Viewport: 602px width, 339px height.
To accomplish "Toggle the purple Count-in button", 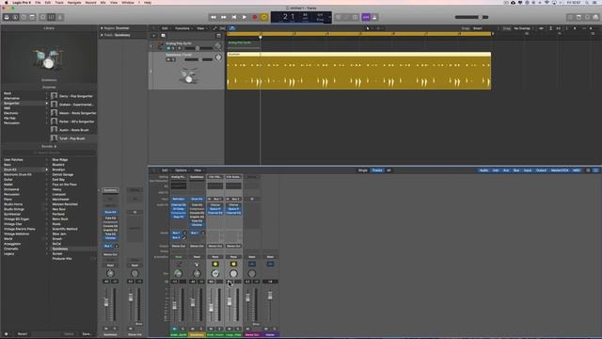I will [366, 17].
